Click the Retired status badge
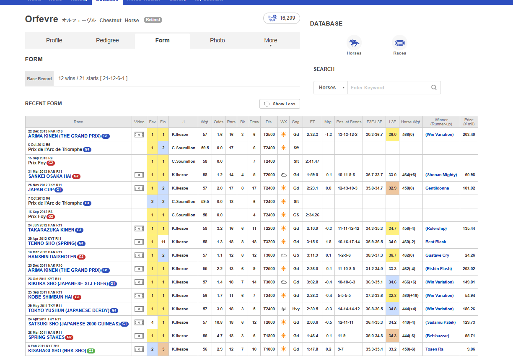513x356 pixels. click(153, 20)
